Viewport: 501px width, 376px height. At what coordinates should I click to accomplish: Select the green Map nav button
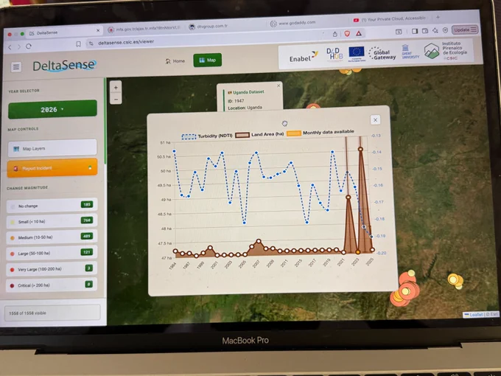[207, 60]
